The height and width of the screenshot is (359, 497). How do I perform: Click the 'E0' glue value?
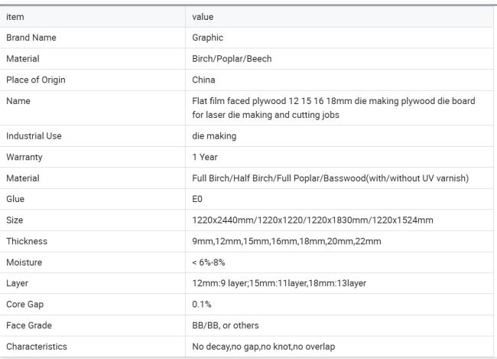[x=197, y=199]
